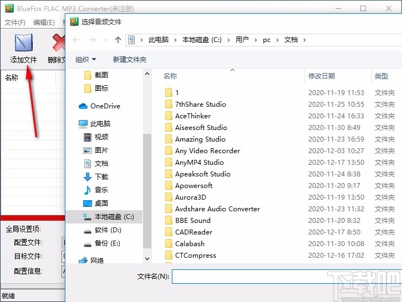Click 用户 in the address breadcrumb
402x302 pixels.
[242, 40]
